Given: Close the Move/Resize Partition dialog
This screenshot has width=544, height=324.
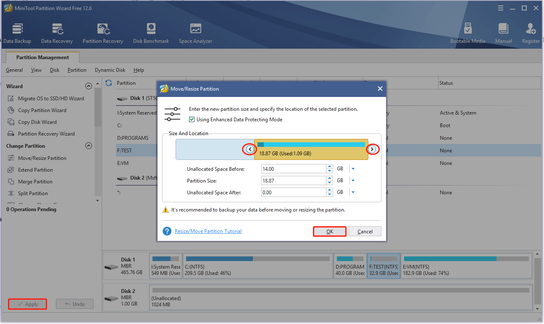Looking at the screenshot, I should click(380, 89).
